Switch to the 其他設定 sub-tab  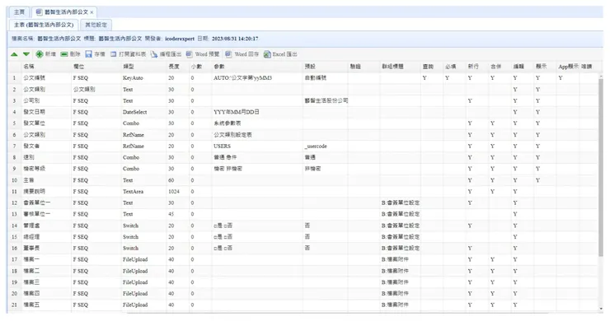(96, 25)
